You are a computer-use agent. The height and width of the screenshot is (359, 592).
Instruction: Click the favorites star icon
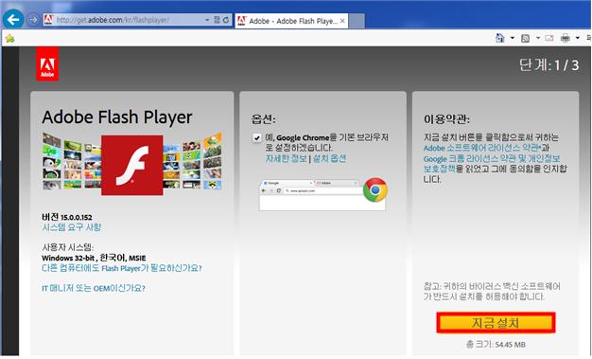[x=9, y=38]
